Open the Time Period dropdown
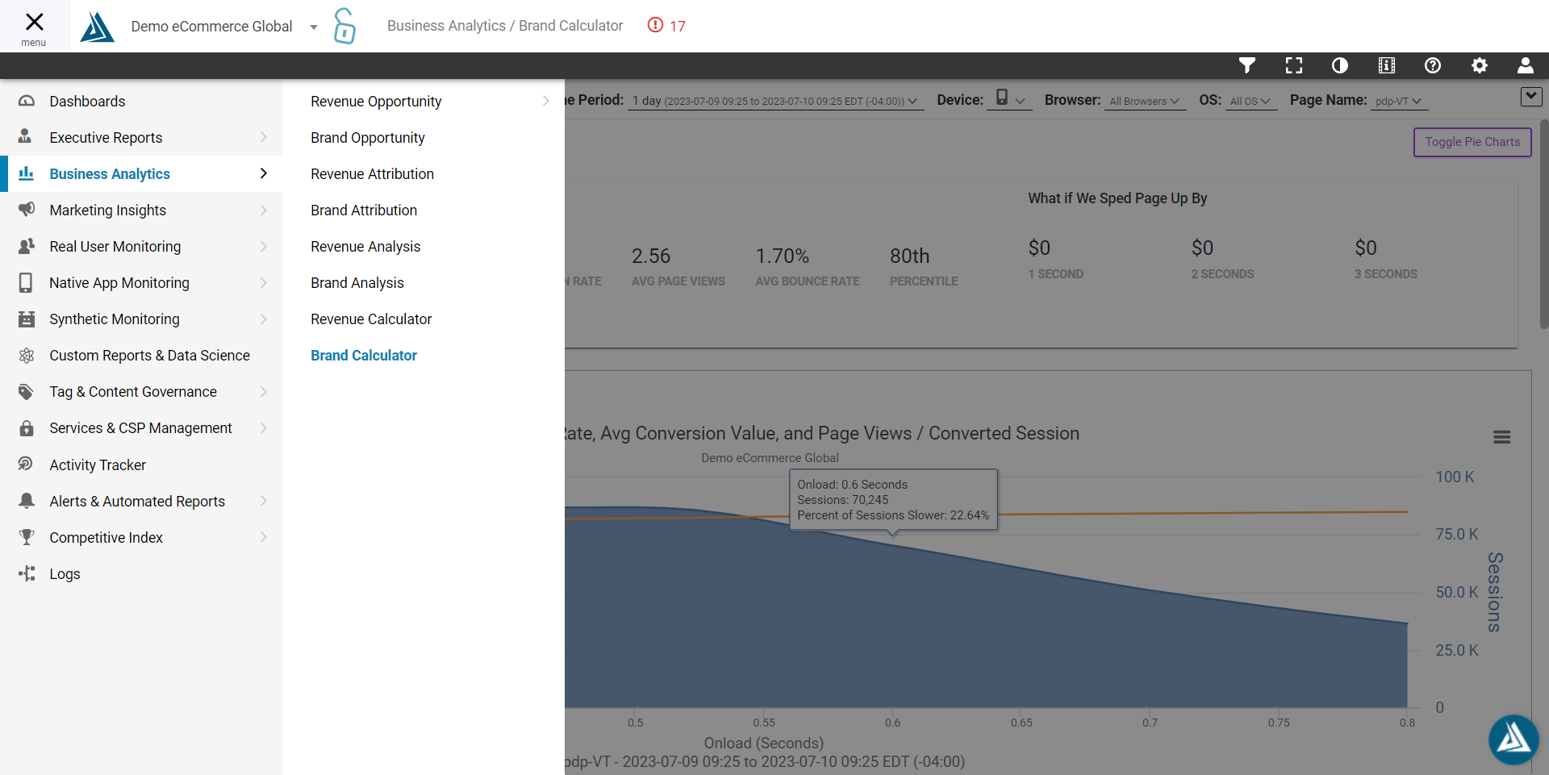The width and height of the screenshot is (1549, 775). pyautogui.click(x=774, y=101)
